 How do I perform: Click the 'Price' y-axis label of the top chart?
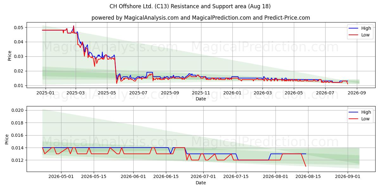[x=9, y=56]
